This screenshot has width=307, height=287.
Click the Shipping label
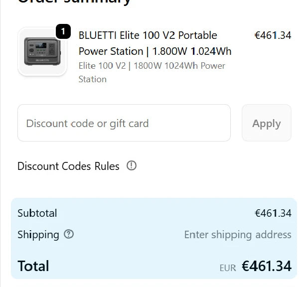click(x=38, y=234)
